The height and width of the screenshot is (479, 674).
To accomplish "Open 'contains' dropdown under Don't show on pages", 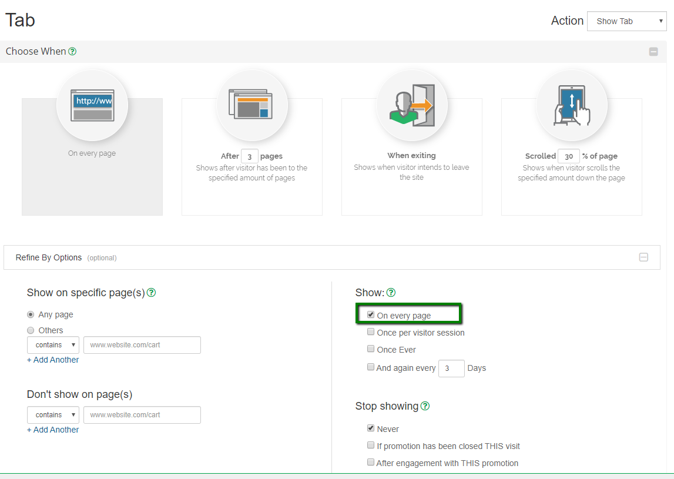I will point(53,415).
